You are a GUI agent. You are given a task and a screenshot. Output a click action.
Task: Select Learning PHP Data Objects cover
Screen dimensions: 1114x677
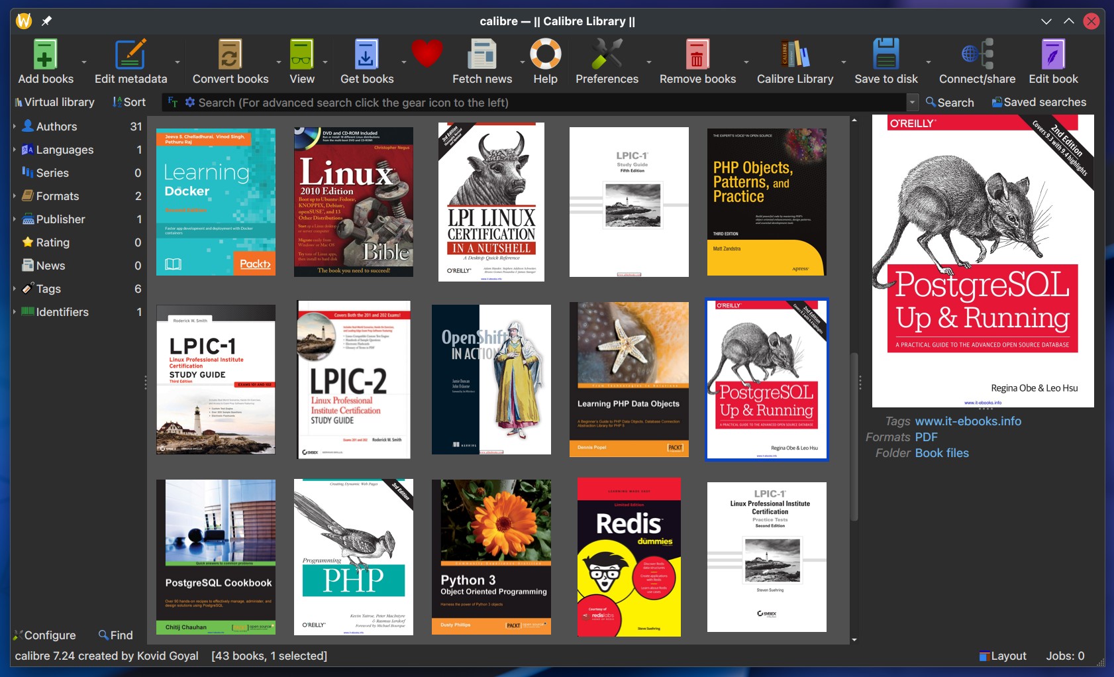tap(629, 380)
